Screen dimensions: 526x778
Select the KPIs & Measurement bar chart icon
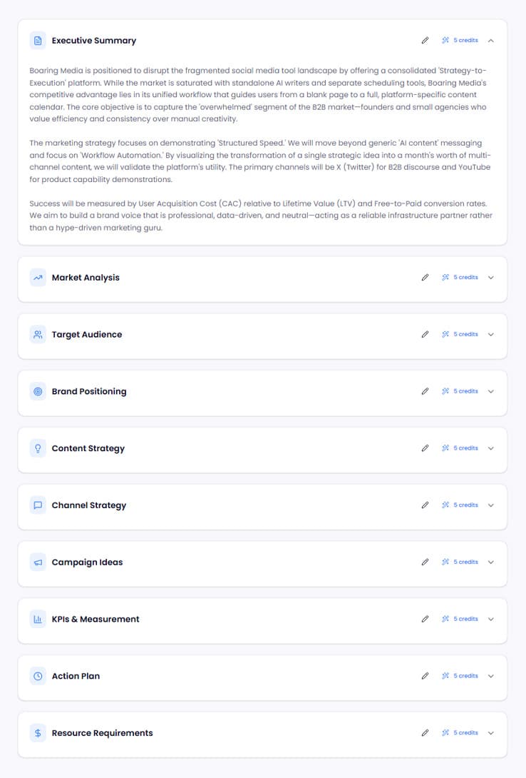point(37,619)
